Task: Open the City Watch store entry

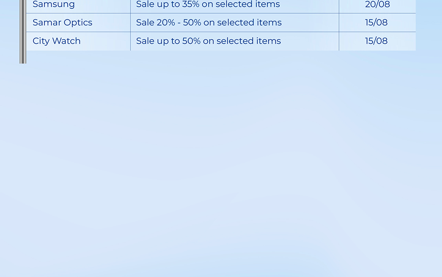Action: (x=57, y=41)
